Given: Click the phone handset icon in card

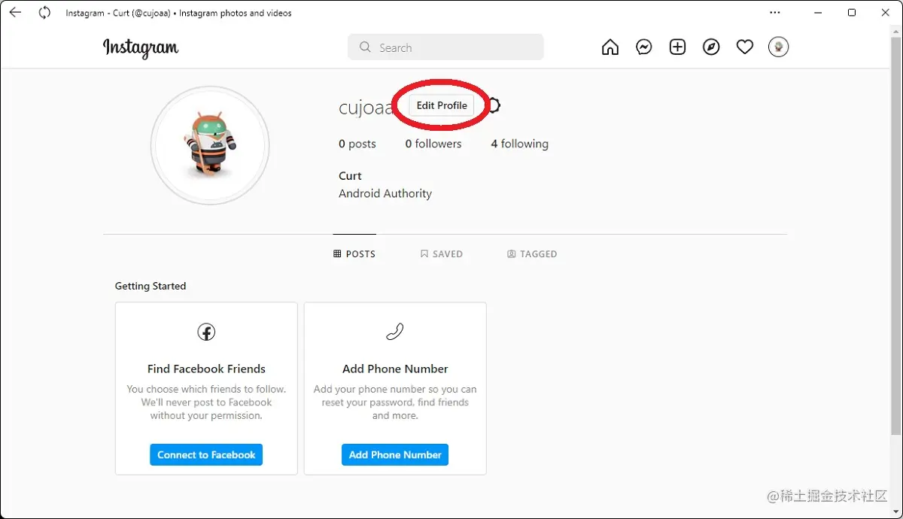Looking at the screenshot, I should [395, 332].
